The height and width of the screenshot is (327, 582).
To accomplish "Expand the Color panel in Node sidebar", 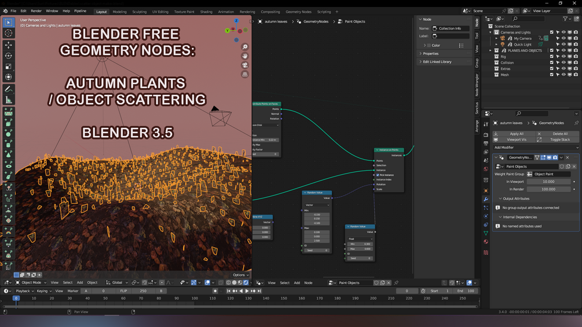I will (425, 46).
